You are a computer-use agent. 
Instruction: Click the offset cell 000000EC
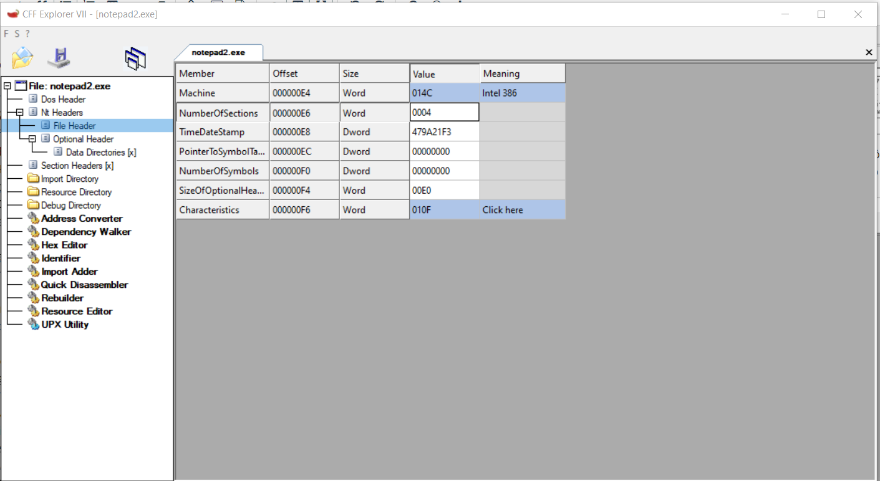[304, 151]
